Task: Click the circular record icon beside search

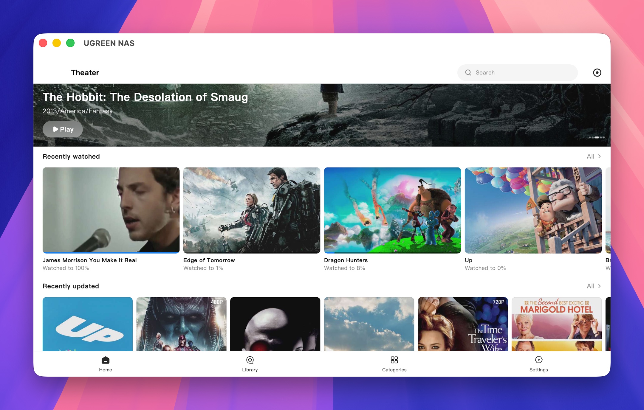Action: click(597, 73)
